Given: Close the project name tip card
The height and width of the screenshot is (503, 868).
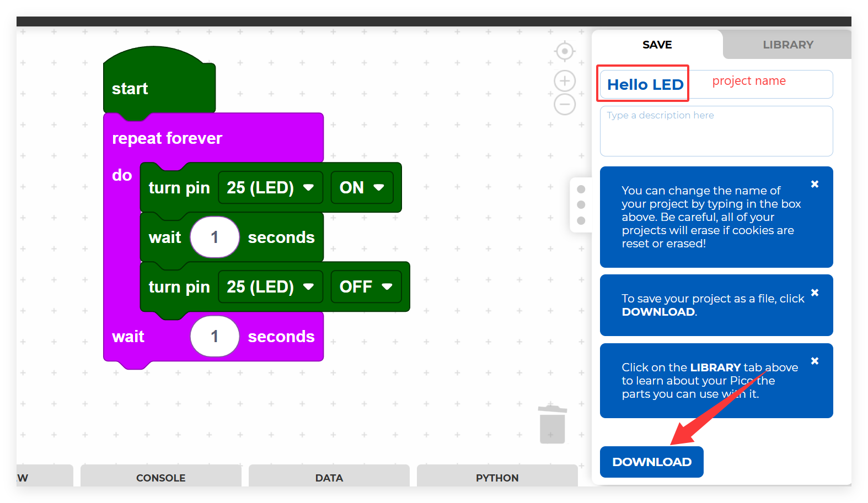Looking at the screenshot, I should pyautogui.click(x=815, y=184).
